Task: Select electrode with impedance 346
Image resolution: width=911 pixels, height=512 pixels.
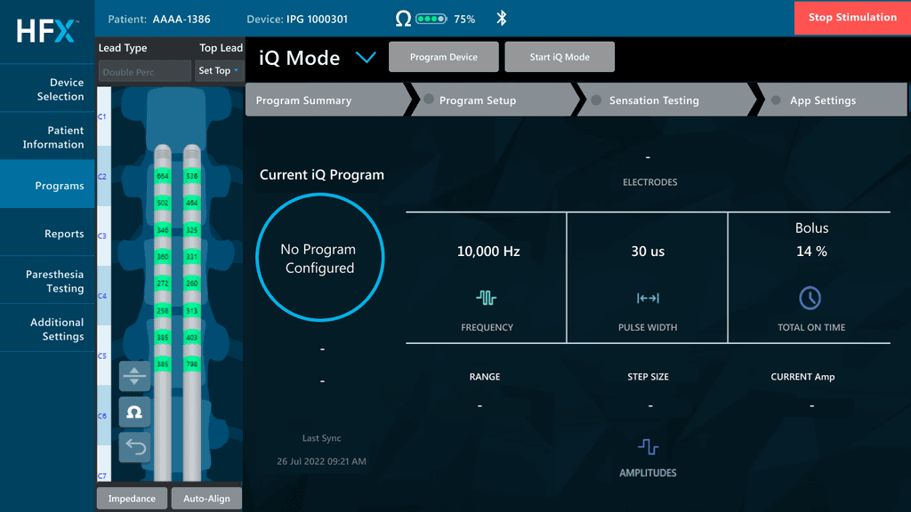Action: 163,230
